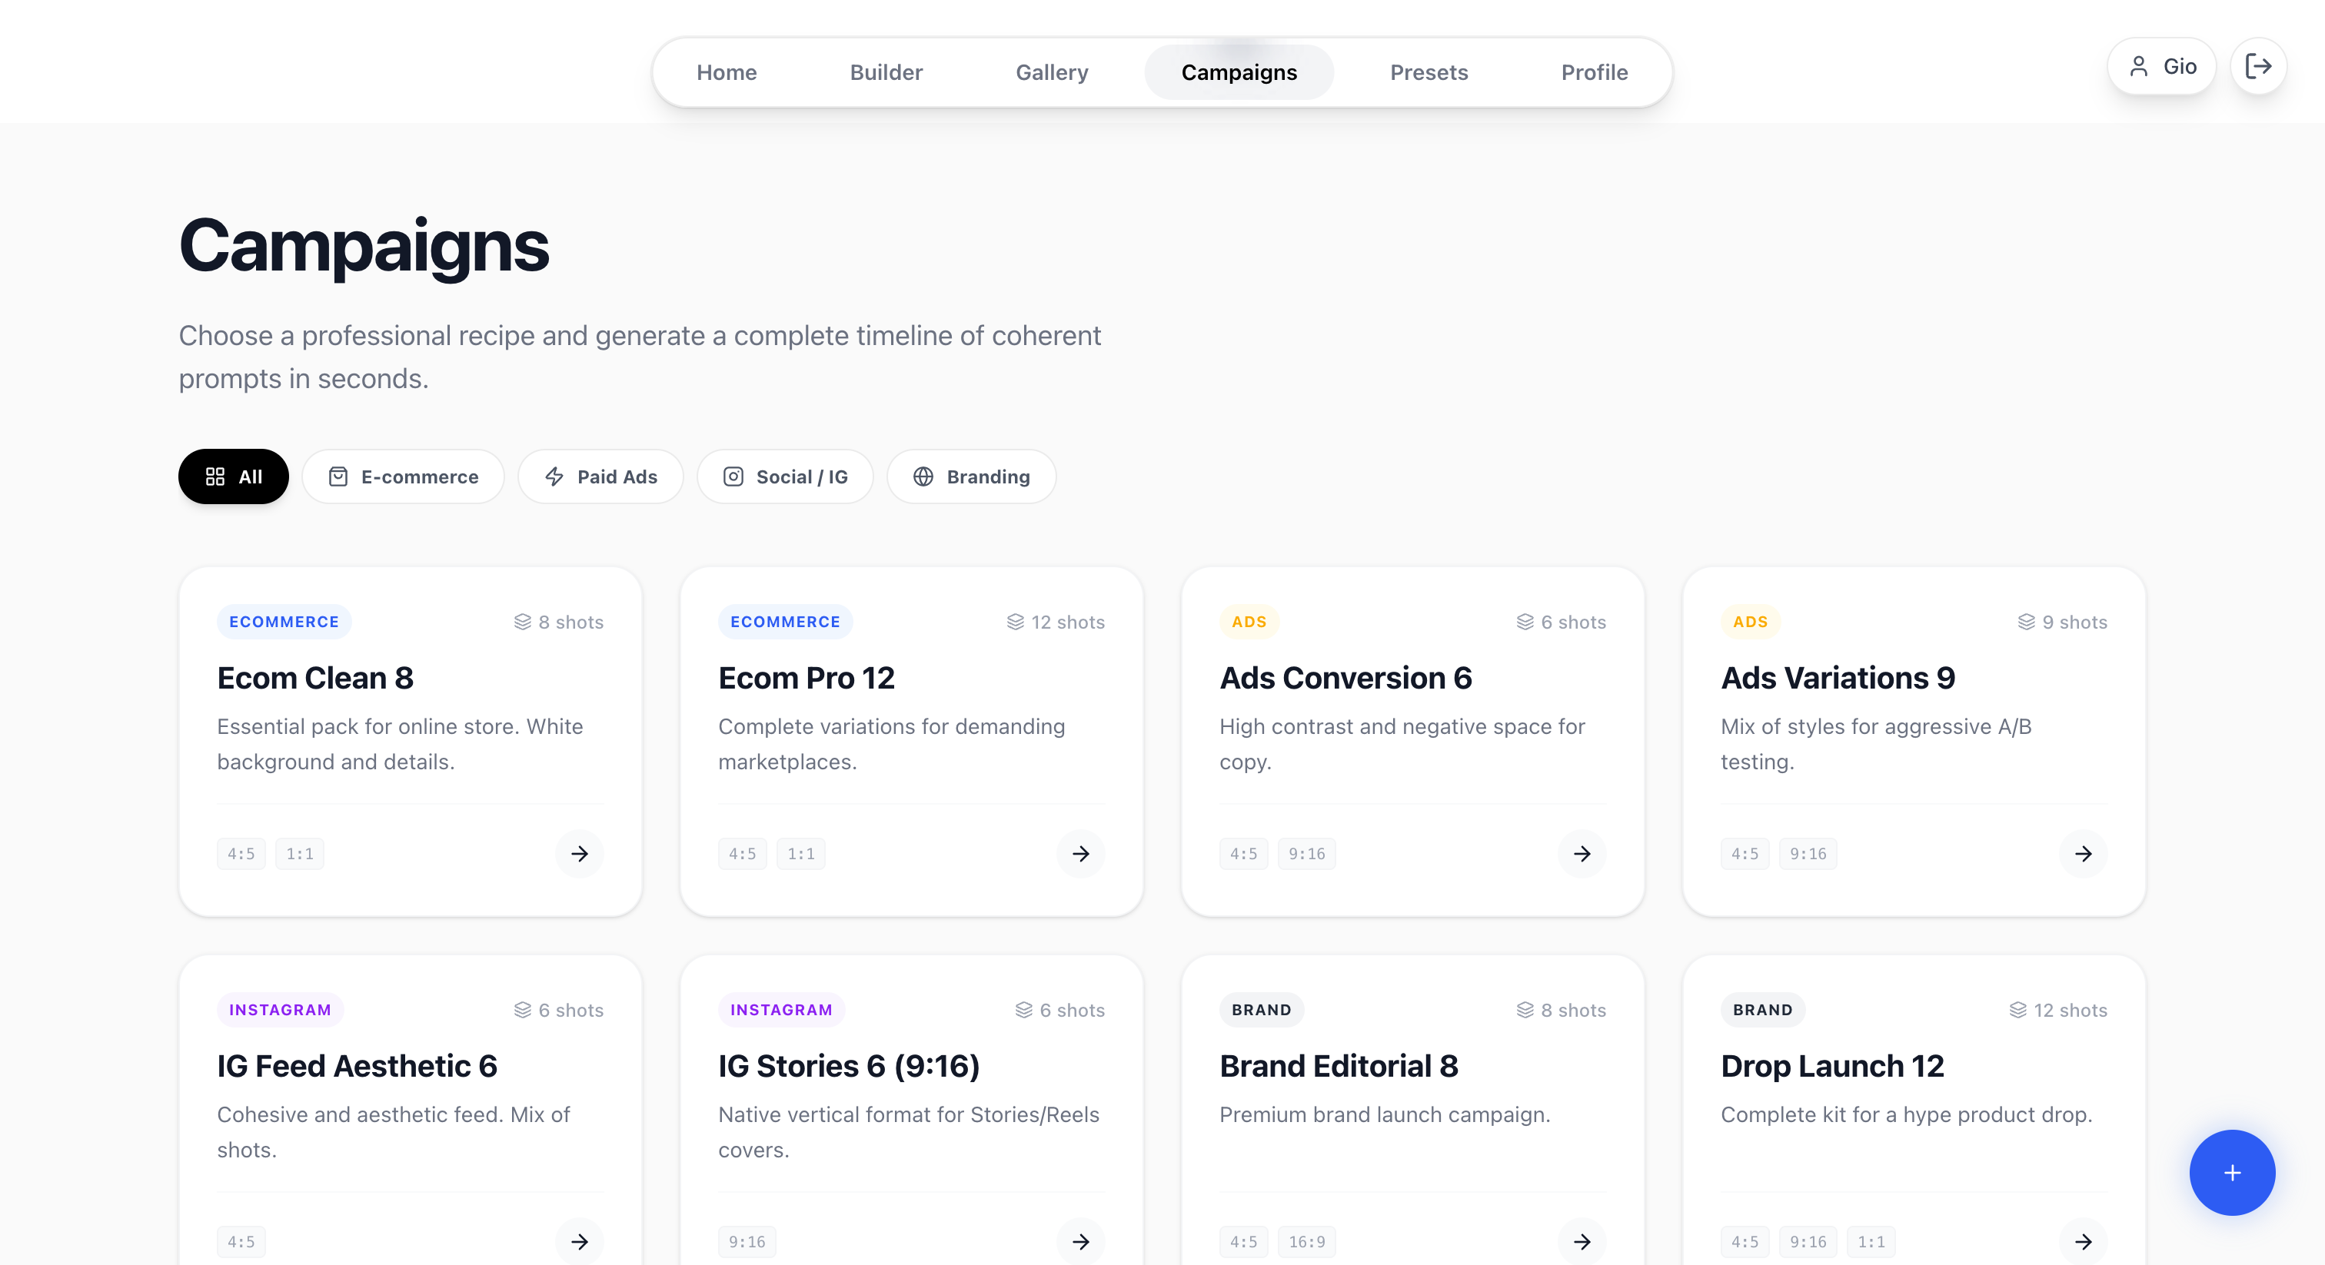Open the Gio user account button
The image size is (2325, 1265).
click(2160, 66)
